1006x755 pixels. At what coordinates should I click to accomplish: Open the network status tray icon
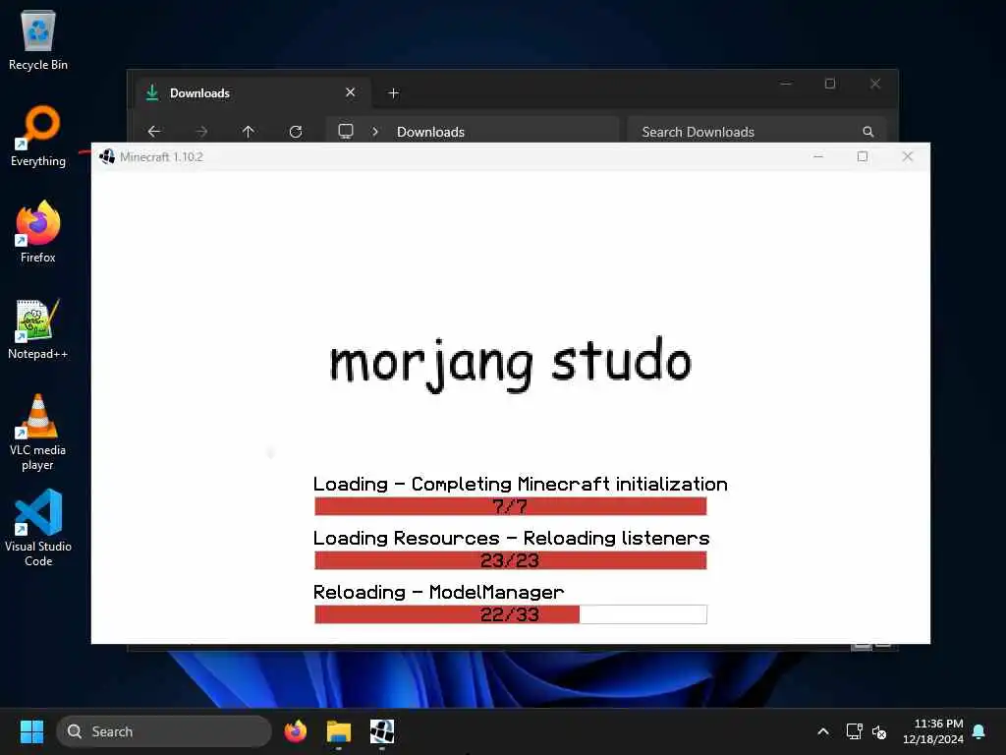tap(854, 731)
